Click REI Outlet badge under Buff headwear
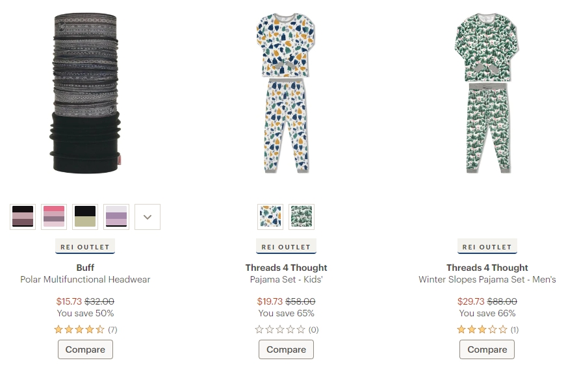This screenshot has width=579, height=378. pos(85,247)
